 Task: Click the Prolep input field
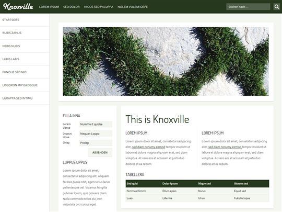point(96,143)
